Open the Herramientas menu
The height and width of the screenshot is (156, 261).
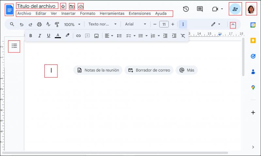[112, 13]
